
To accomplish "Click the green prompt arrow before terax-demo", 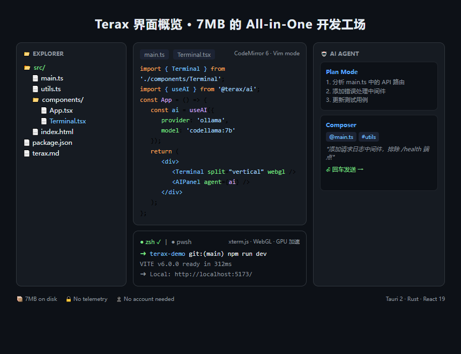I will (143, 254).
